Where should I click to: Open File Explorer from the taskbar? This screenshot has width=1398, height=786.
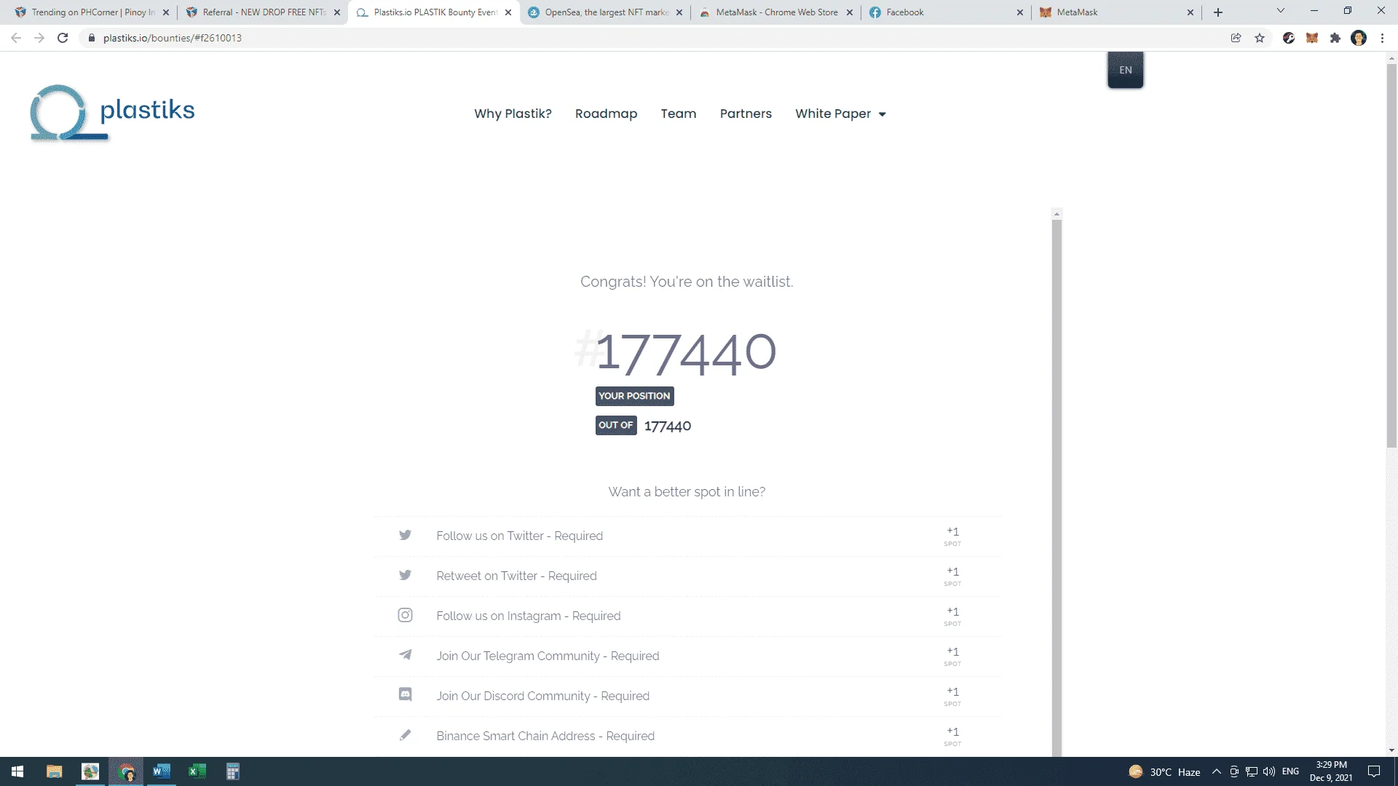54,771
